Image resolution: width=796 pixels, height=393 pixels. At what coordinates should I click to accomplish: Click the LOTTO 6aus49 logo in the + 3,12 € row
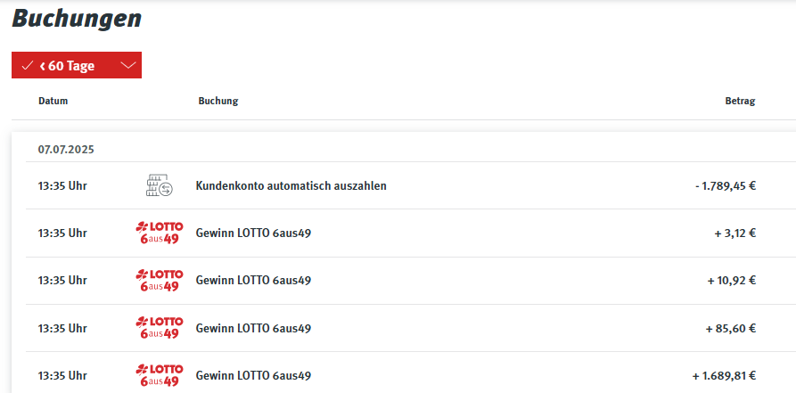pyautogui.click(x=160, y=233)
